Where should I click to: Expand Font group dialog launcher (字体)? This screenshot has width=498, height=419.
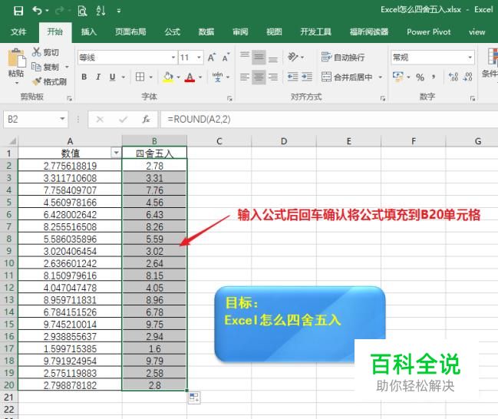[230, 99]
